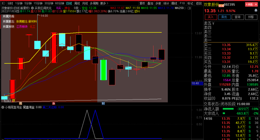Expand the arrow beside 自选 button
The height and width of the screenshot is (140, 260).
tap(256, 5)
